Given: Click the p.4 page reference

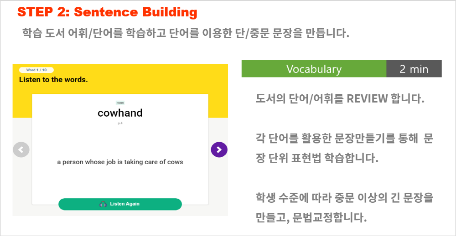Looking at the screenshot, I should coord(120,123).
